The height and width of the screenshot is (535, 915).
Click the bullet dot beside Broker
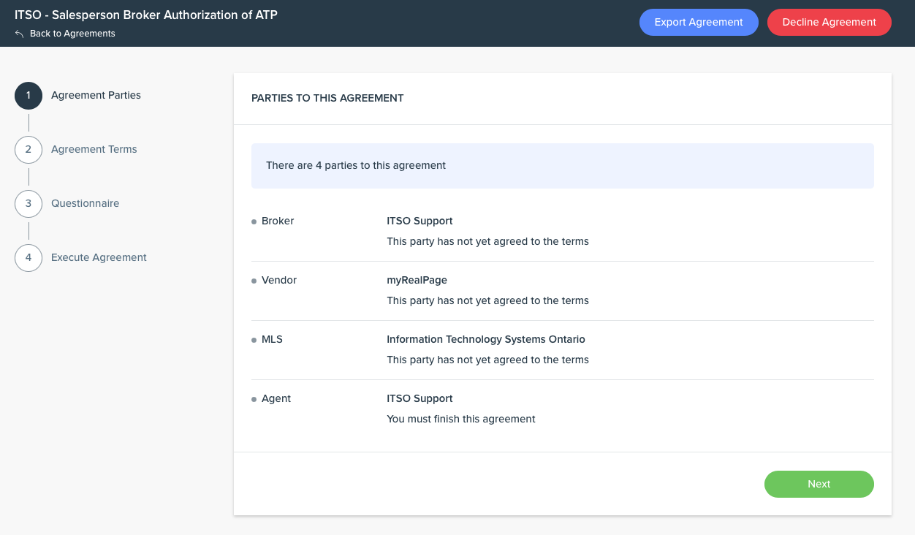[x=254, y=221]
